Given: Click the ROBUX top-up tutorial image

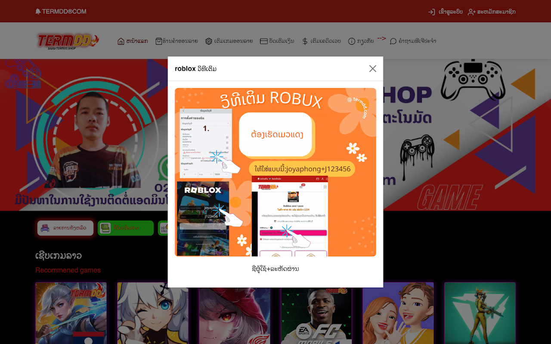Looking at the screenshot, I should [x=275, y=172].
